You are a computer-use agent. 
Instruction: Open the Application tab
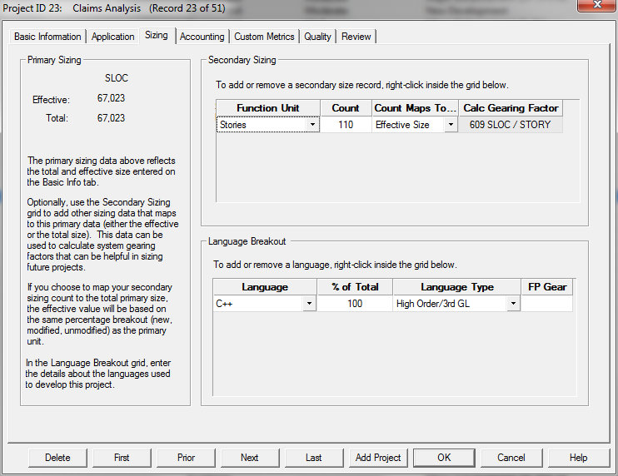112,37
